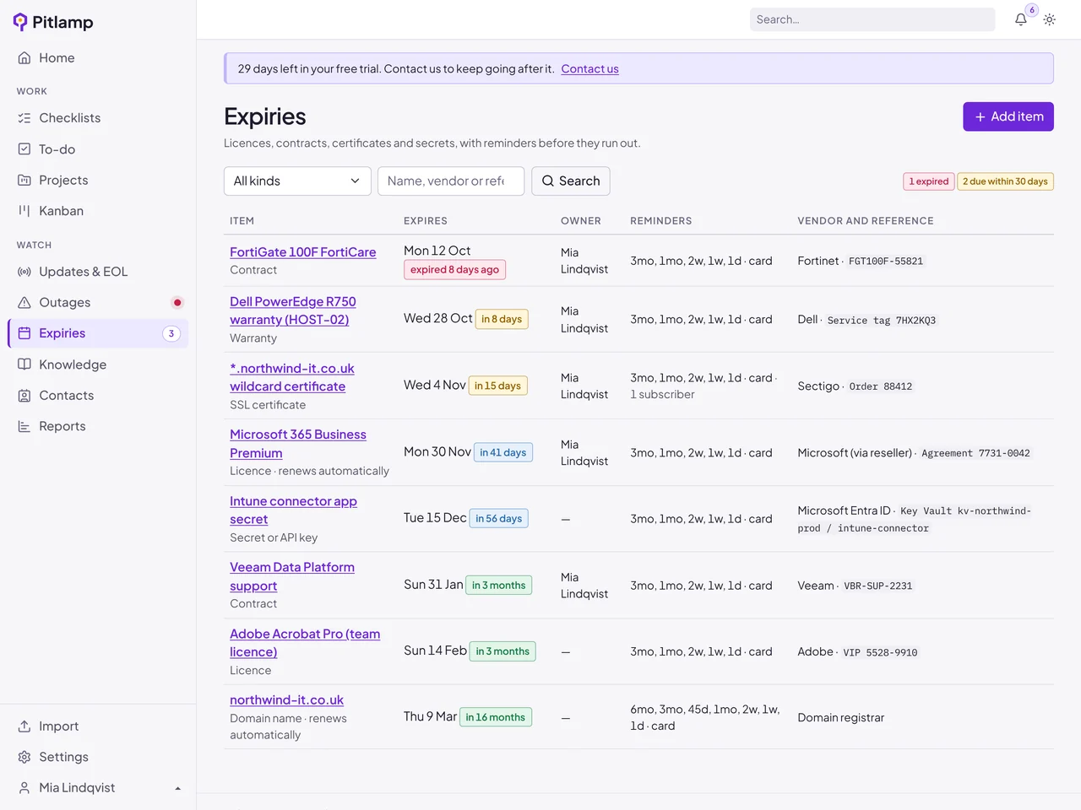Click the 2 due within 30 days badge
The width and height of the screenshot is (1081, 810).
1005,181
